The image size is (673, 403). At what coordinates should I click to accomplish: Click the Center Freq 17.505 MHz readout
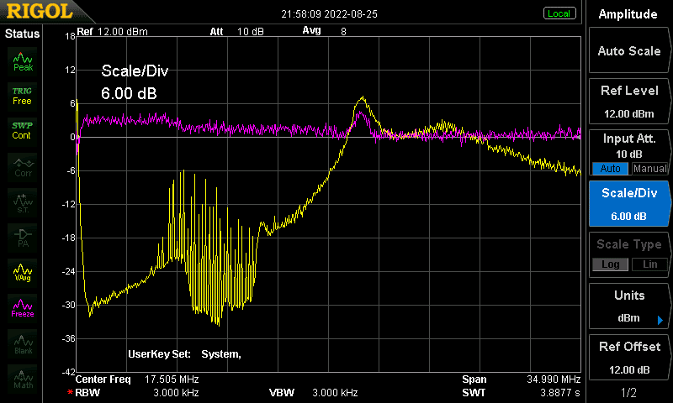[x=137, y=379]
